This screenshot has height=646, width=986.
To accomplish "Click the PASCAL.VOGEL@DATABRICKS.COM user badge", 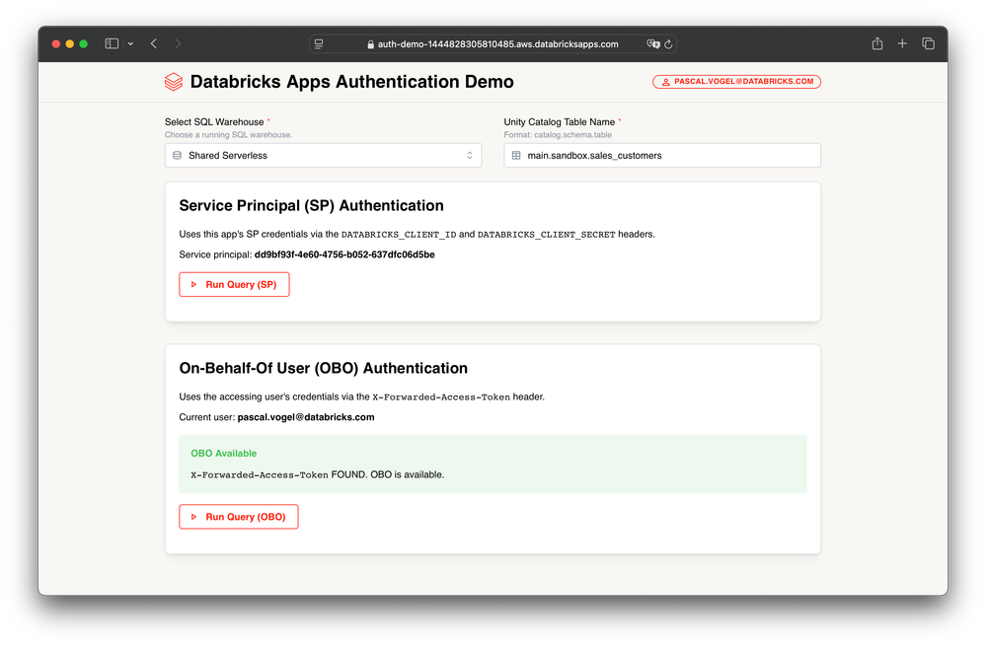I will tap(736, 82).
